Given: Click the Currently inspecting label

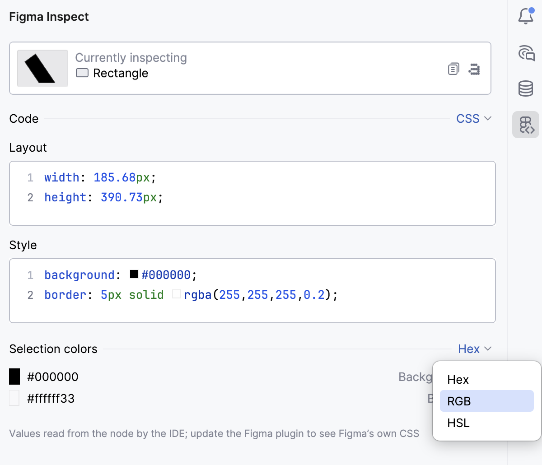Looking at the screenshot, I should coord(131,58).
